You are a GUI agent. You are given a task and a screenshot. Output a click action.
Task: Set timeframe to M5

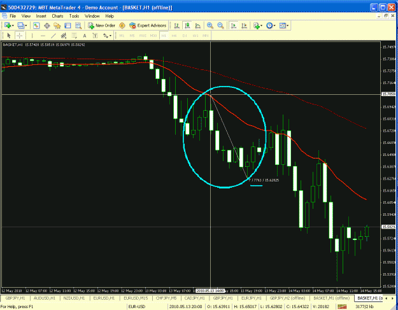coord(132,36)
